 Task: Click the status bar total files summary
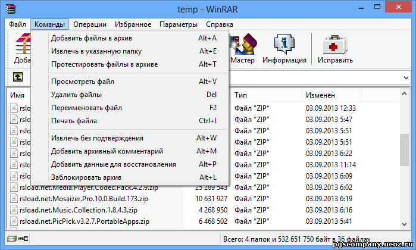coord(296,239)
